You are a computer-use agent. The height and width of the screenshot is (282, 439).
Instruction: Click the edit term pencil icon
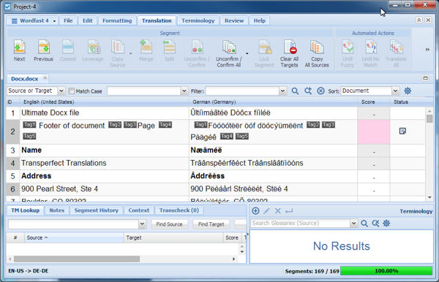266,210
